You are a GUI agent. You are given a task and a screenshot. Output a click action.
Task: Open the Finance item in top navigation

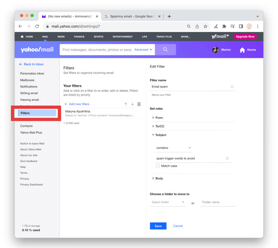(x=79, y=37)
